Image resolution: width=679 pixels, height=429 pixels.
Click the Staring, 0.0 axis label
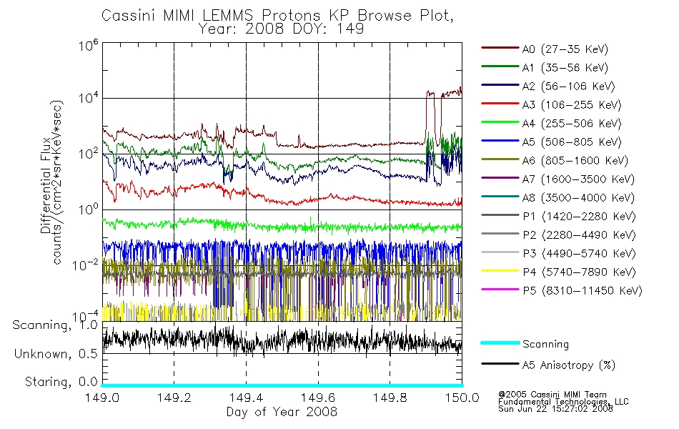click(x=61, y=382)
